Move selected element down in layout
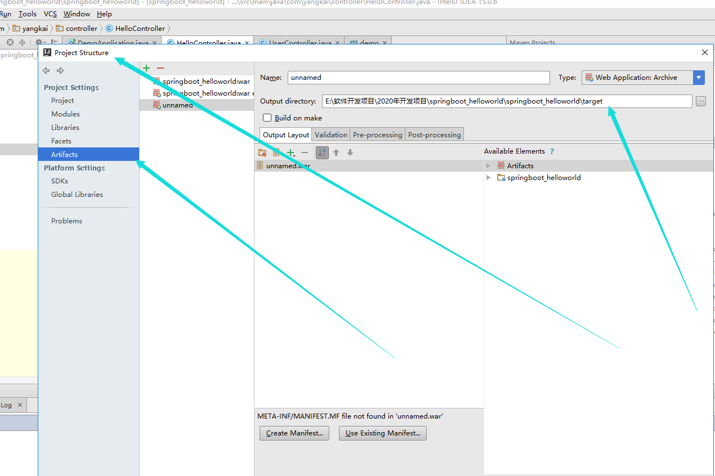Screen dimensions: 715x476 [350, 152]
